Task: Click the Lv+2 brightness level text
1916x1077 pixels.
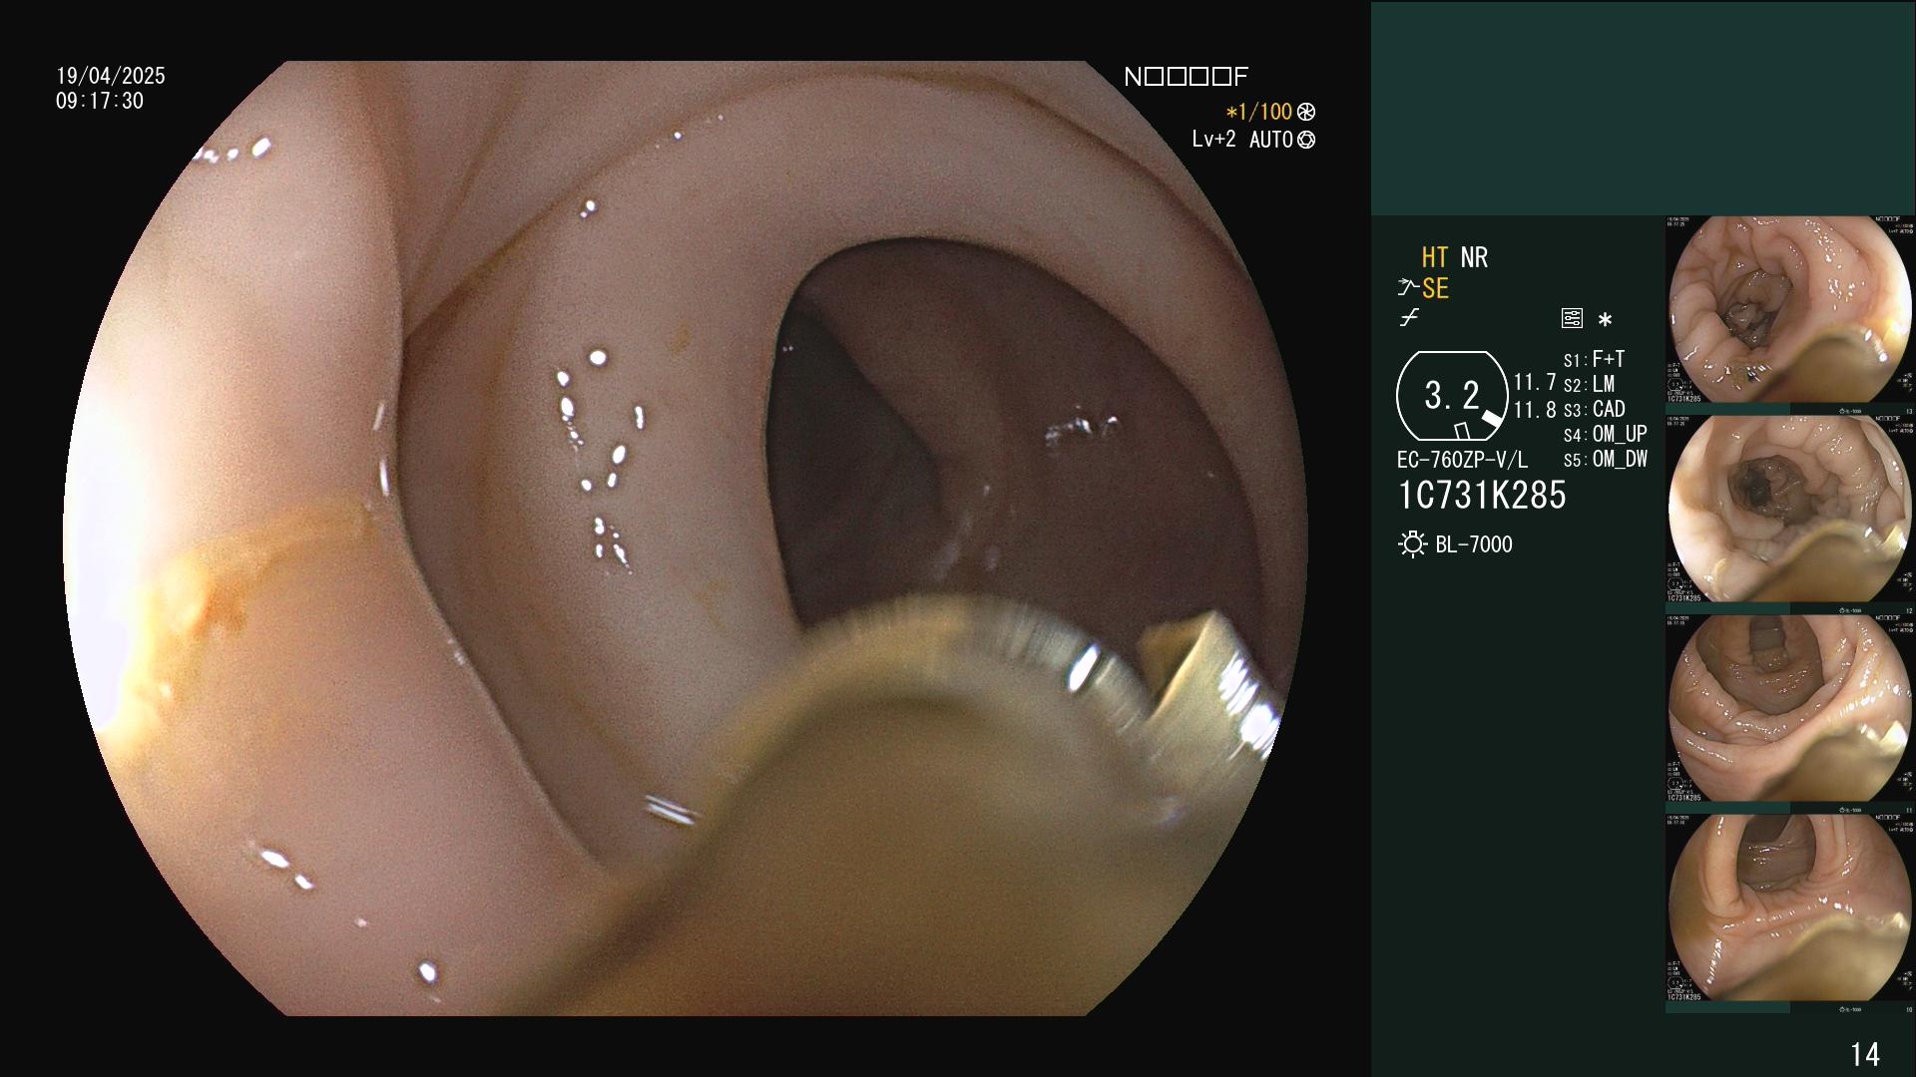Action: (1213, 140)
